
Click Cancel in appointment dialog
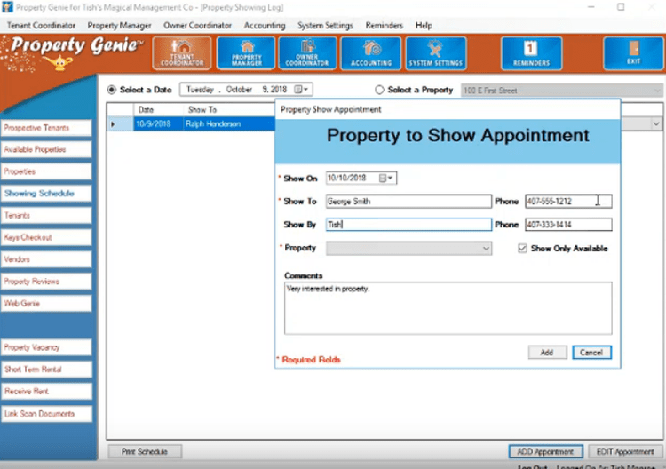pos(591,352)
